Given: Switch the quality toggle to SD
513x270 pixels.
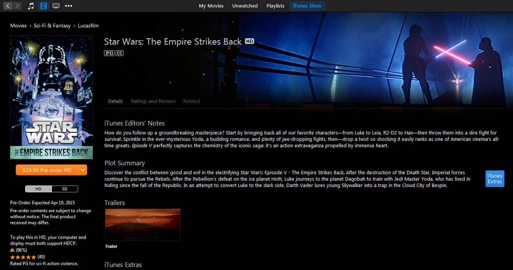Looking at the screenshot, I should coord(65,189).
